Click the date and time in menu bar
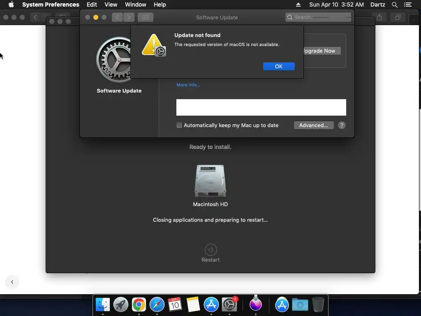Screen dimensions: 421x316 point(336,5)
